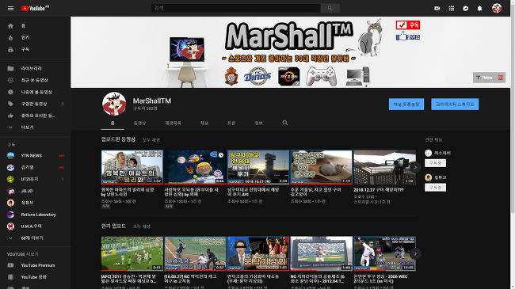Switch to the 재생목록 (Playlists) tab
515x289 pixels.
click(173, 123)
